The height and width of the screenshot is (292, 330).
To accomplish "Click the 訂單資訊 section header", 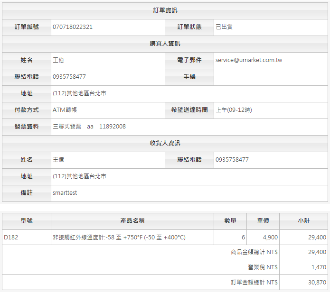I will [x=165, y=10].
